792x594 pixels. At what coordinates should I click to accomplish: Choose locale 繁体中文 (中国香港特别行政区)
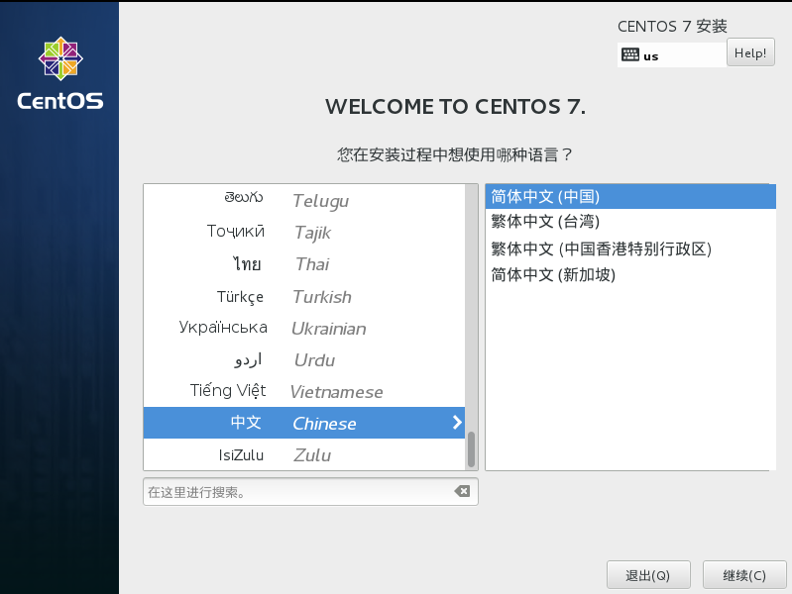tap(630, 248)
